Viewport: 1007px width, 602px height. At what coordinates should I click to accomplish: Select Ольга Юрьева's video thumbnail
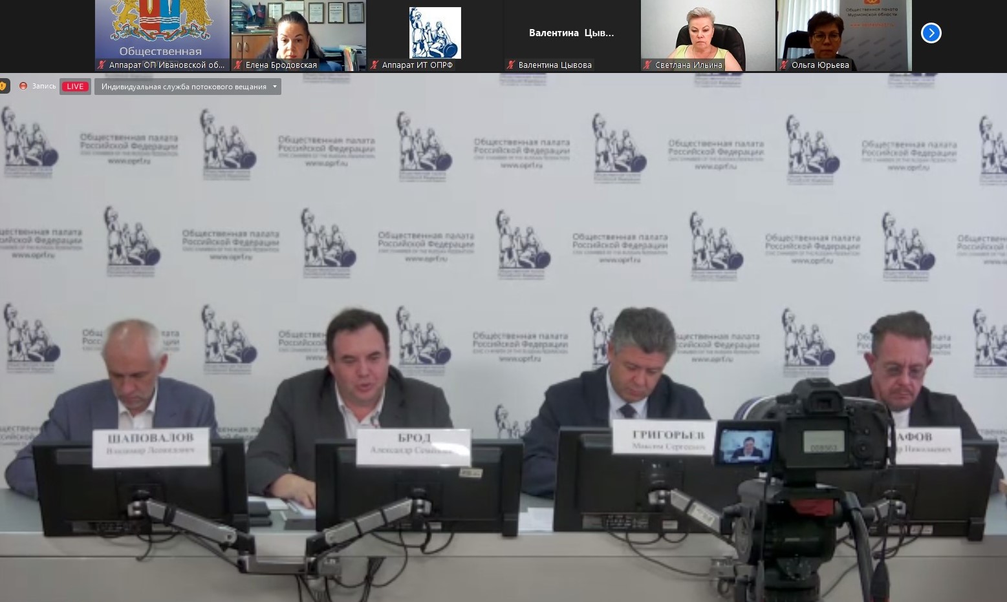[x=844, y=32]
